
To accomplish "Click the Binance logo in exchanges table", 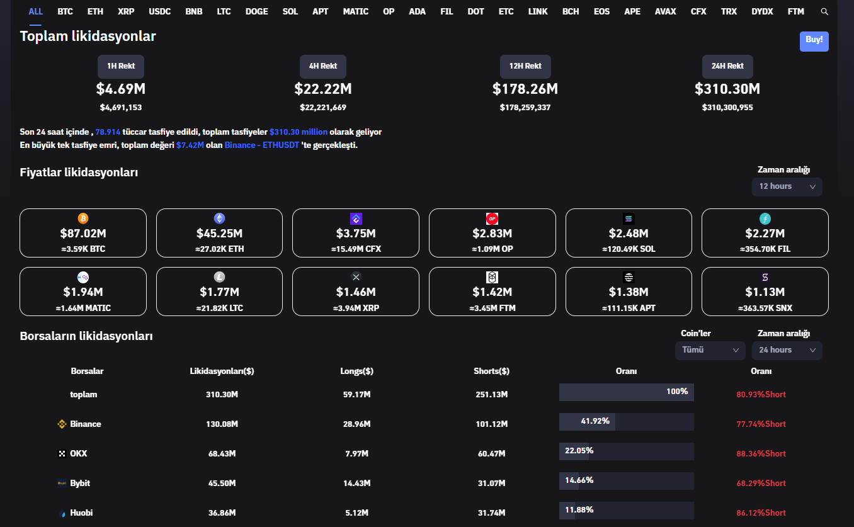I will click(x=62, y=424).
